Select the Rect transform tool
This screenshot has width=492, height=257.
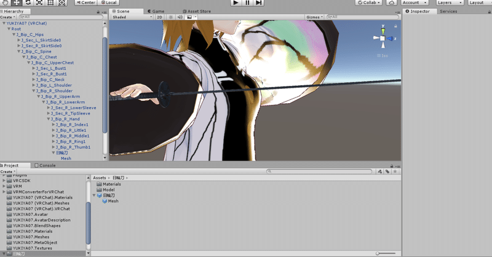tap(50, 2)
